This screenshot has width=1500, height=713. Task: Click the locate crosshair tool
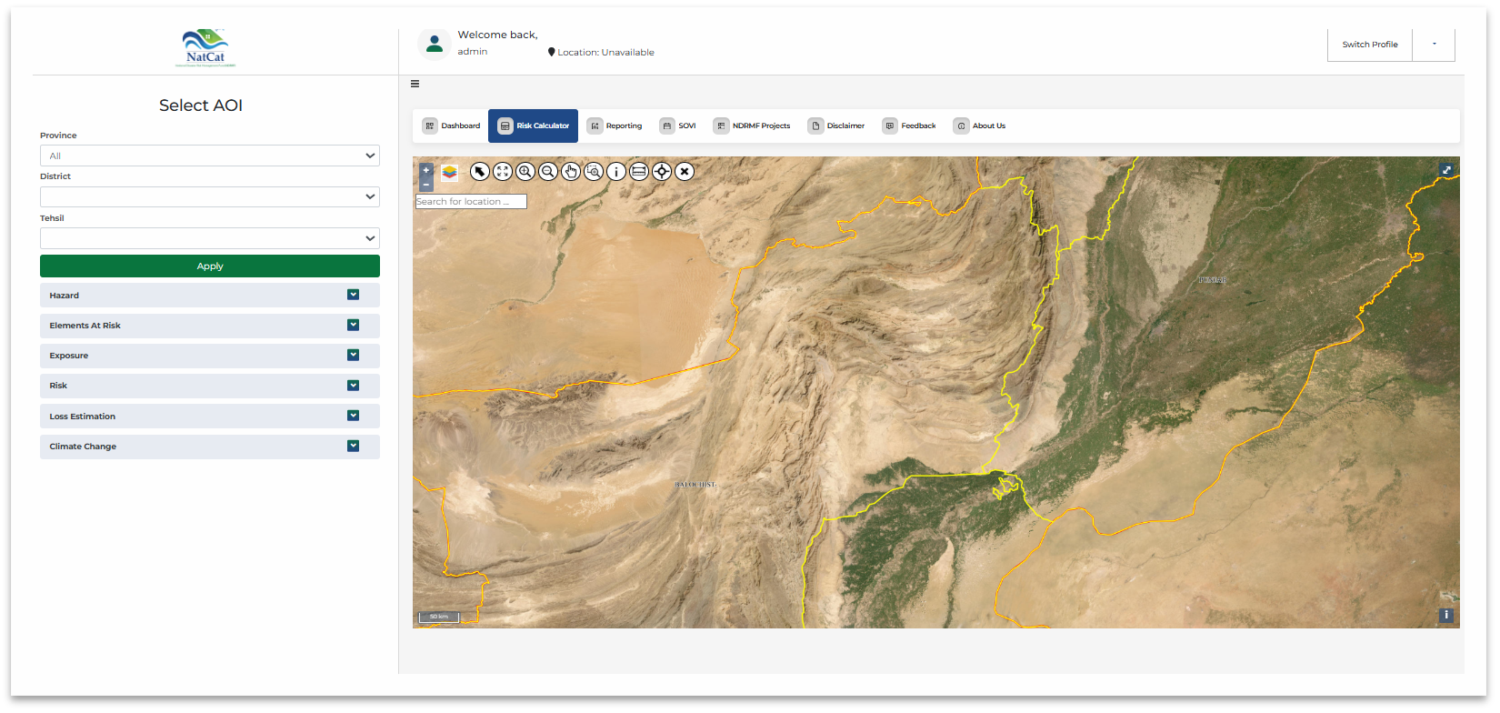[662, 171]
